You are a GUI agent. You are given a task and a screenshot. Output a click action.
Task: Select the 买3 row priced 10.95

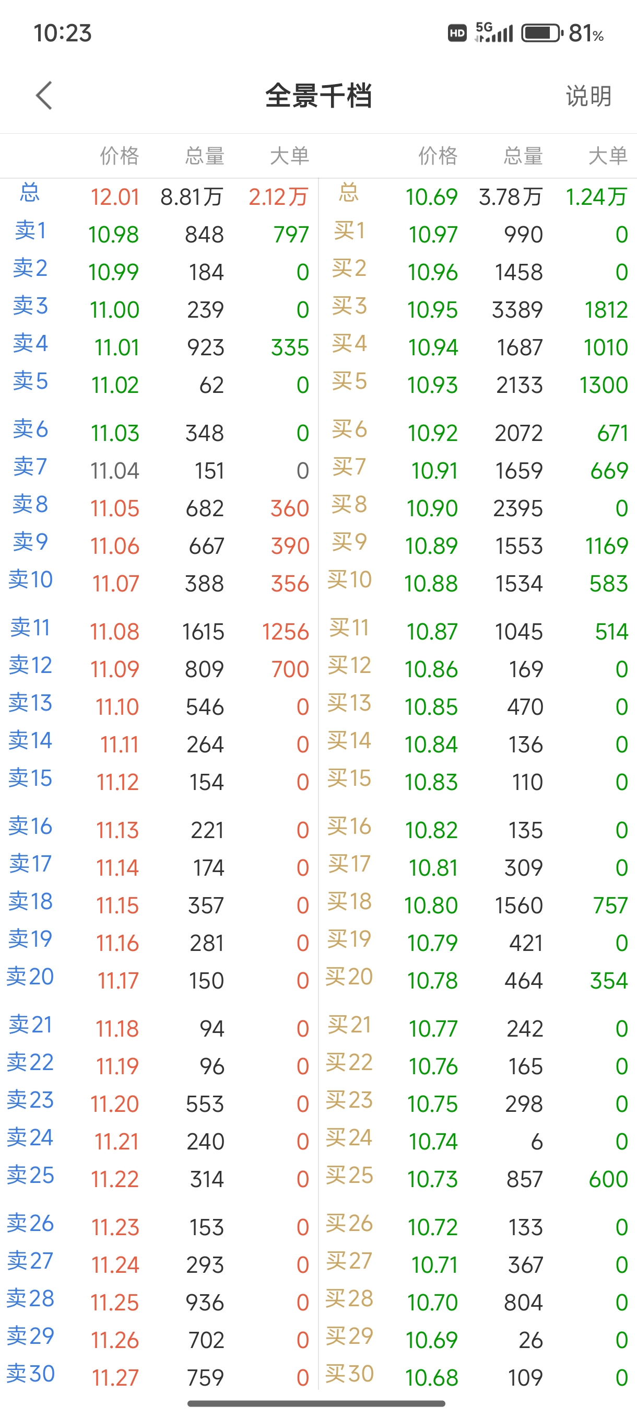[x=478, y=310]
